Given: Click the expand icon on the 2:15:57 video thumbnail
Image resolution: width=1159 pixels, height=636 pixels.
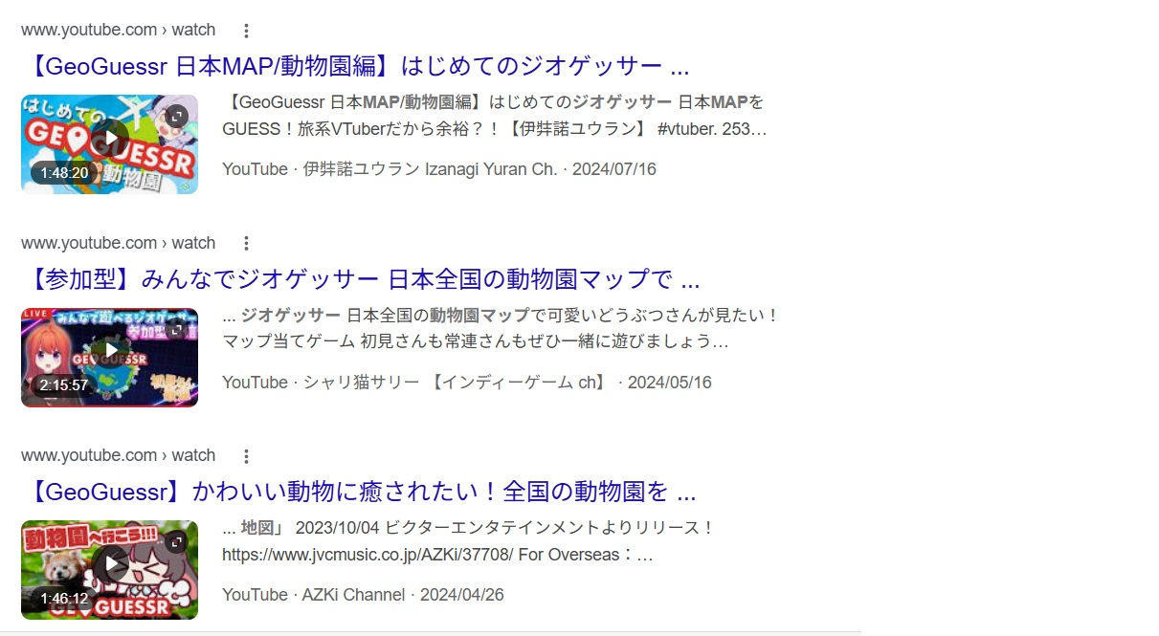Looking at the screenshot, I should coord(176,330).
